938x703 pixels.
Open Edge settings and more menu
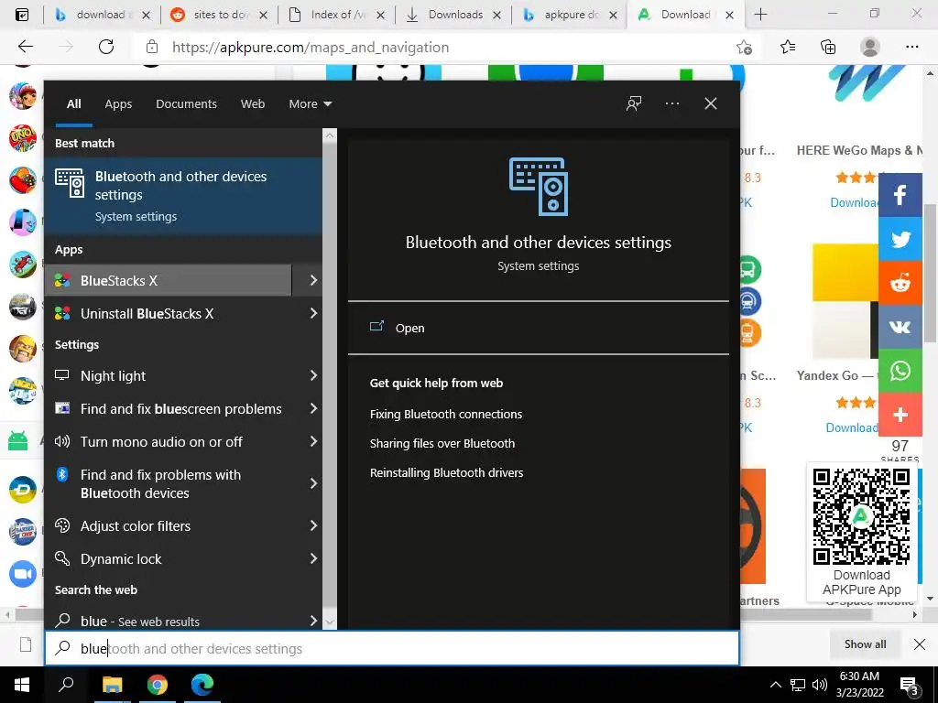pos(911,47)
